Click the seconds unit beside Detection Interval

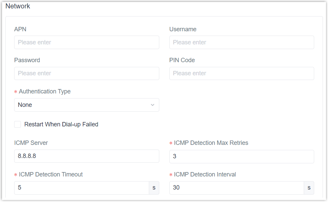309,188
